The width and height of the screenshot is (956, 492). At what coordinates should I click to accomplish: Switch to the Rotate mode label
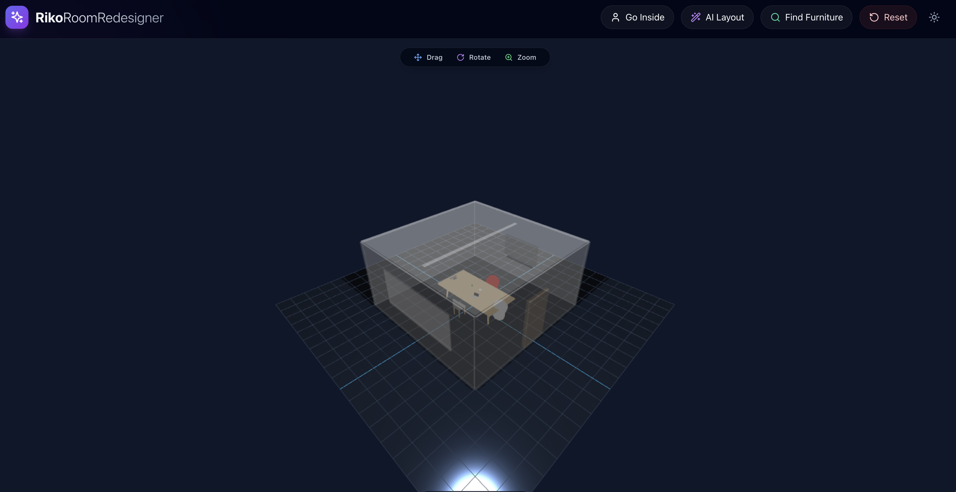(480, 58)
